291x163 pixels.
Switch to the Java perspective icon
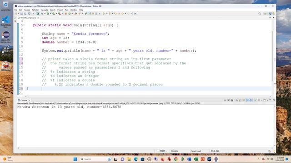pos(270,14)
